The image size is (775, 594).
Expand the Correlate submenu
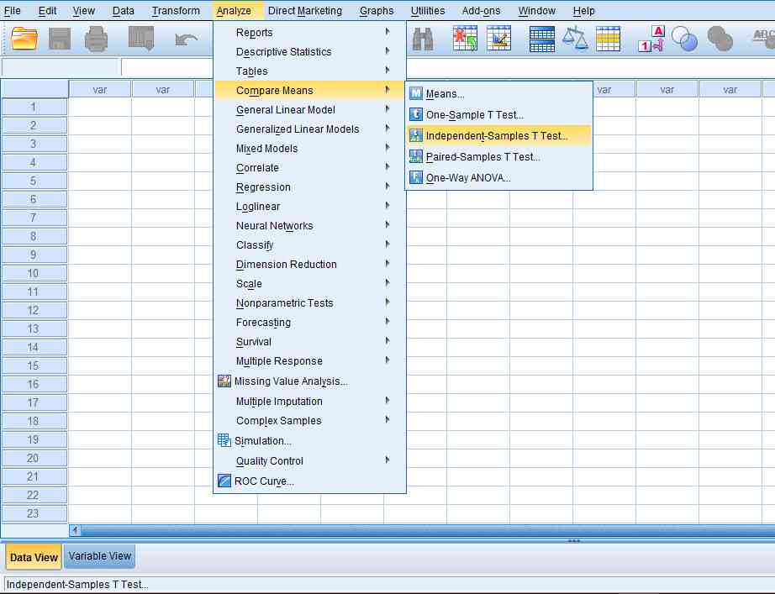(x=310, y=167)
